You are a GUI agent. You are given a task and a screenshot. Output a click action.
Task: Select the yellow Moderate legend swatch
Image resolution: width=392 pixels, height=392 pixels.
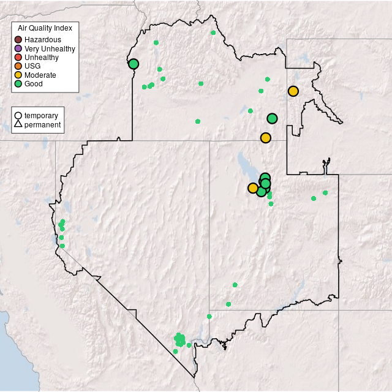(18, 75)
